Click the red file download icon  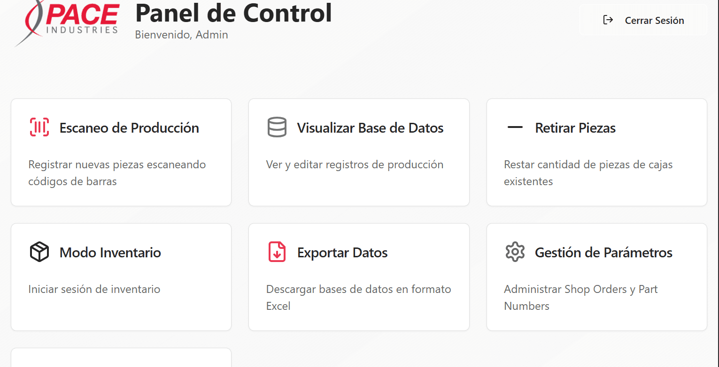coord(277,252)
